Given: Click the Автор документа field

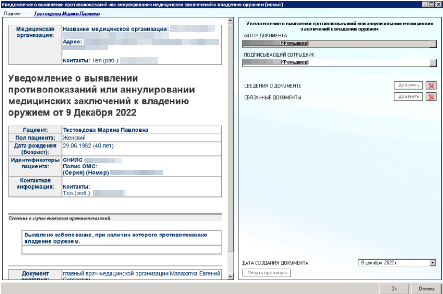Looking at the screenshot, I should [336, 43].
